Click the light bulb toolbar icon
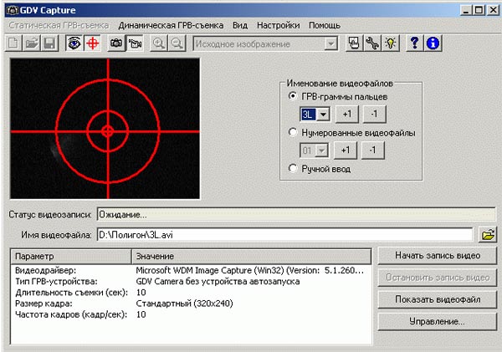The image size is (502, 352). [x=391, y=43]
